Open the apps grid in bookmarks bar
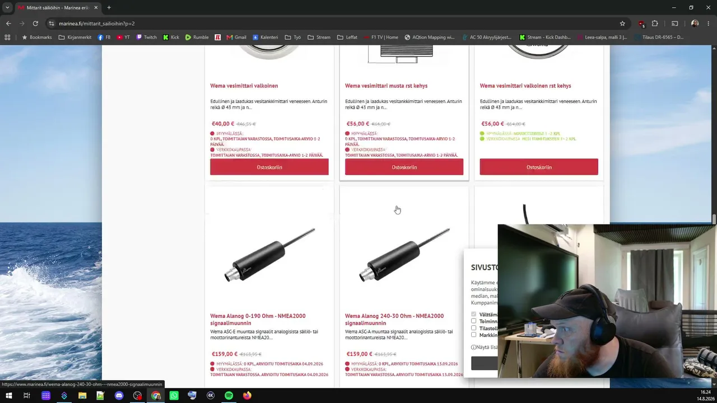 pyautogui.click(x=7, y=38)
